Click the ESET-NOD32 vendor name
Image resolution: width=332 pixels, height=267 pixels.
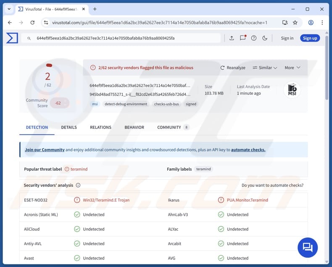tap(36, 200)
